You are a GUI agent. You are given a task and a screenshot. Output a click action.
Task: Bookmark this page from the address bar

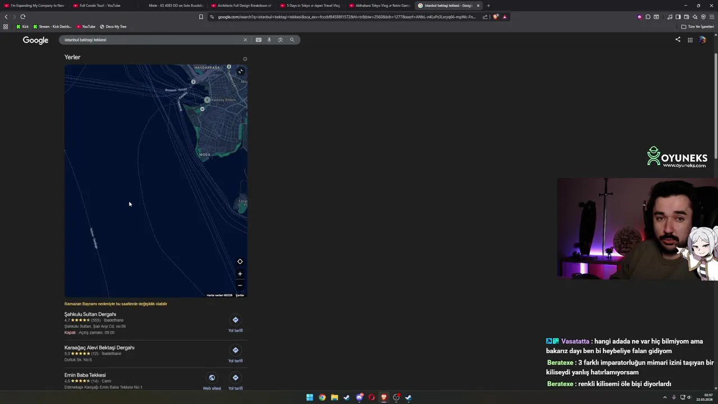click(201, 17)
